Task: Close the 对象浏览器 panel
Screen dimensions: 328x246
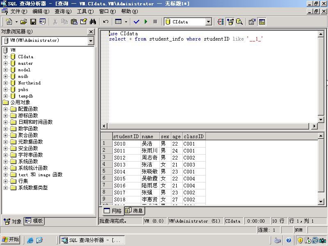Action: tap(91, 32)
